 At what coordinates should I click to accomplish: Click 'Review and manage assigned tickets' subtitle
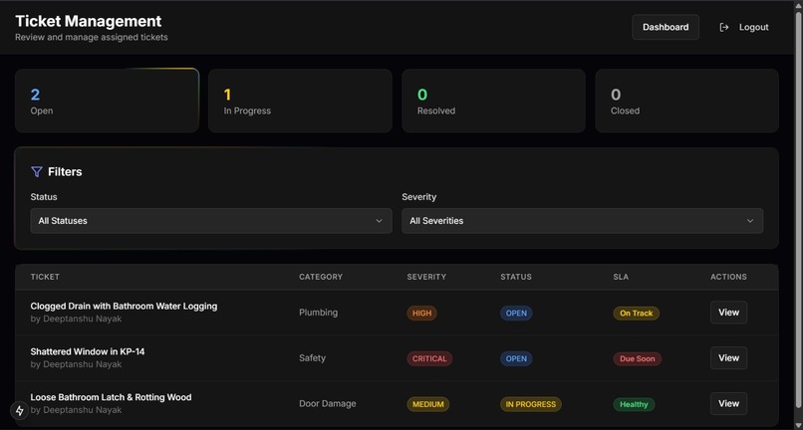[x=91, y=38]
